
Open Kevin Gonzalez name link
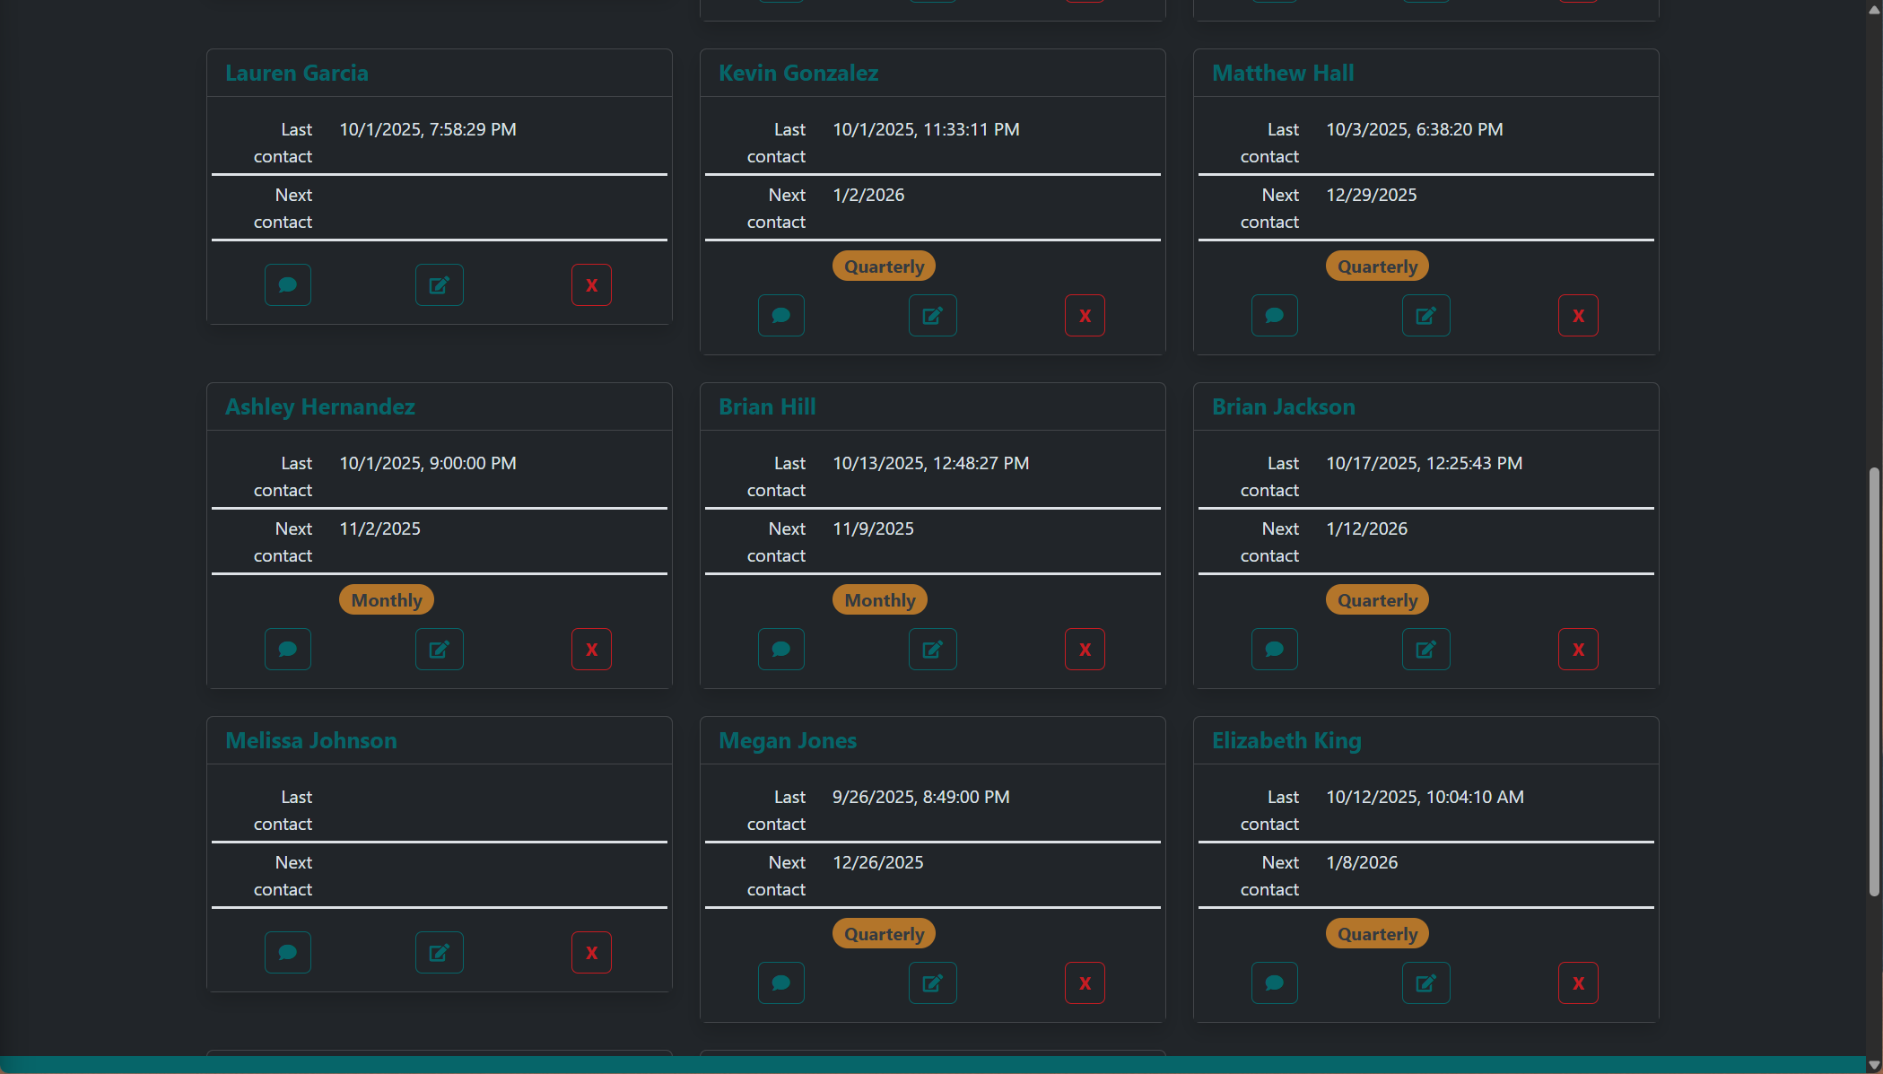[798, 74]
